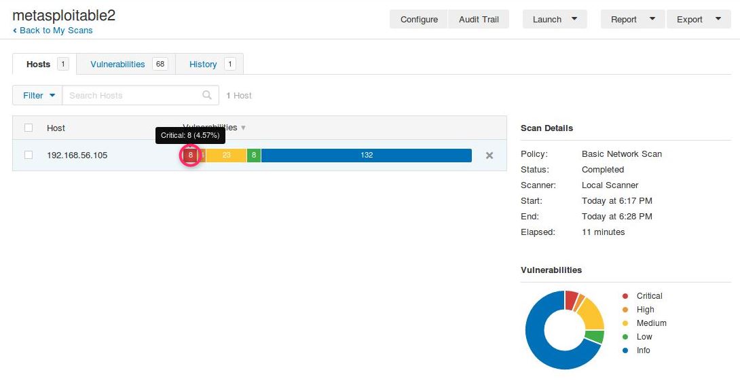Click the Low legend entry
This screenshot has width=740, height=381.
[637, 337]
